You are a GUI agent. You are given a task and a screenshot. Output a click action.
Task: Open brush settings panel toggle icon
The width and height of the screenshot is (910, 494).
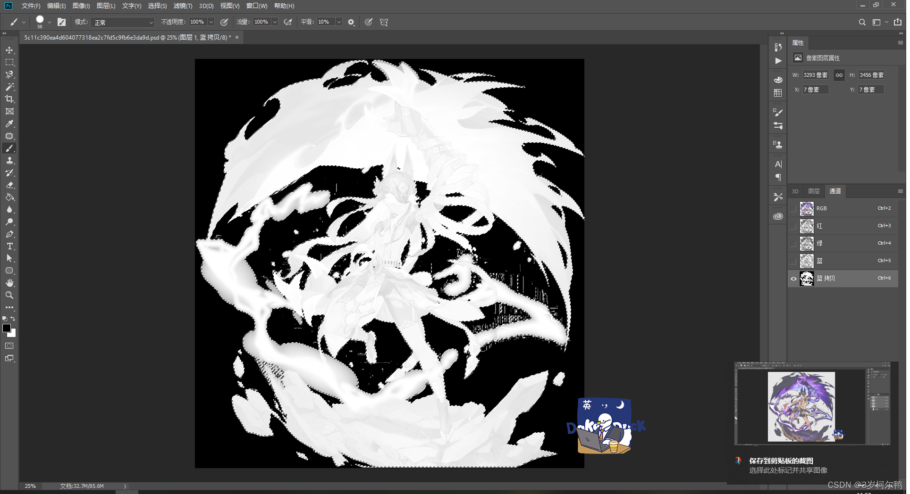[x=61, y=22]
